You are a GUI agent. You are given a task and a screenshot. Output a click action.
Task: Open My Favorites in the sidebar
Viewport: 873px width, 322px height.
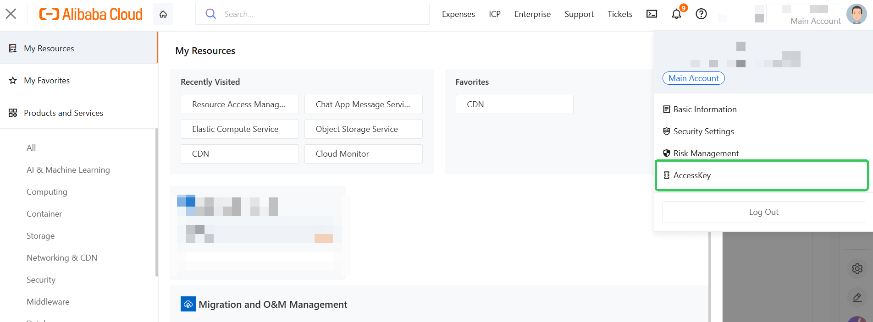pyautogui.click(x=79, y=80)
